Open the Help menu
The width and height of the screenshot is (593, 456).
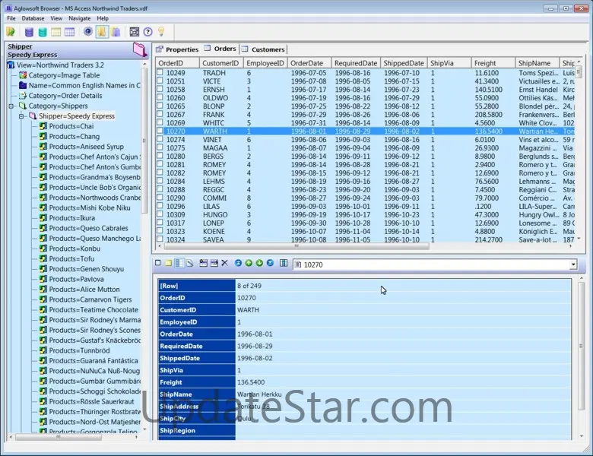[x=103, y=18]
